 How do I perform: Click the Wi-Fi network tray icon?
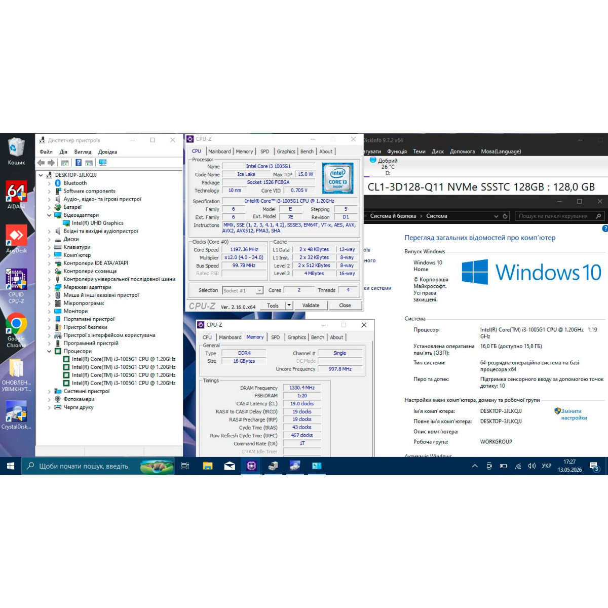pyautogui.click(x=518, y=466)
